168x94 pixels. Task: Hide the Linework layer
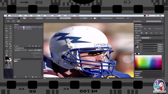[15, 27]
